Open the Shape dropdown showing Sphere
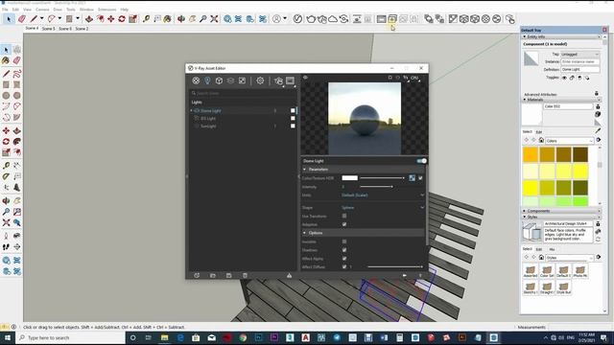This screenshot has height=345, width=614. 383,208
